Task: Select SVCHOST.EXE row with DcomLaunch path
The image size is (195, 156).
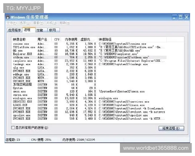Action: 89,109
